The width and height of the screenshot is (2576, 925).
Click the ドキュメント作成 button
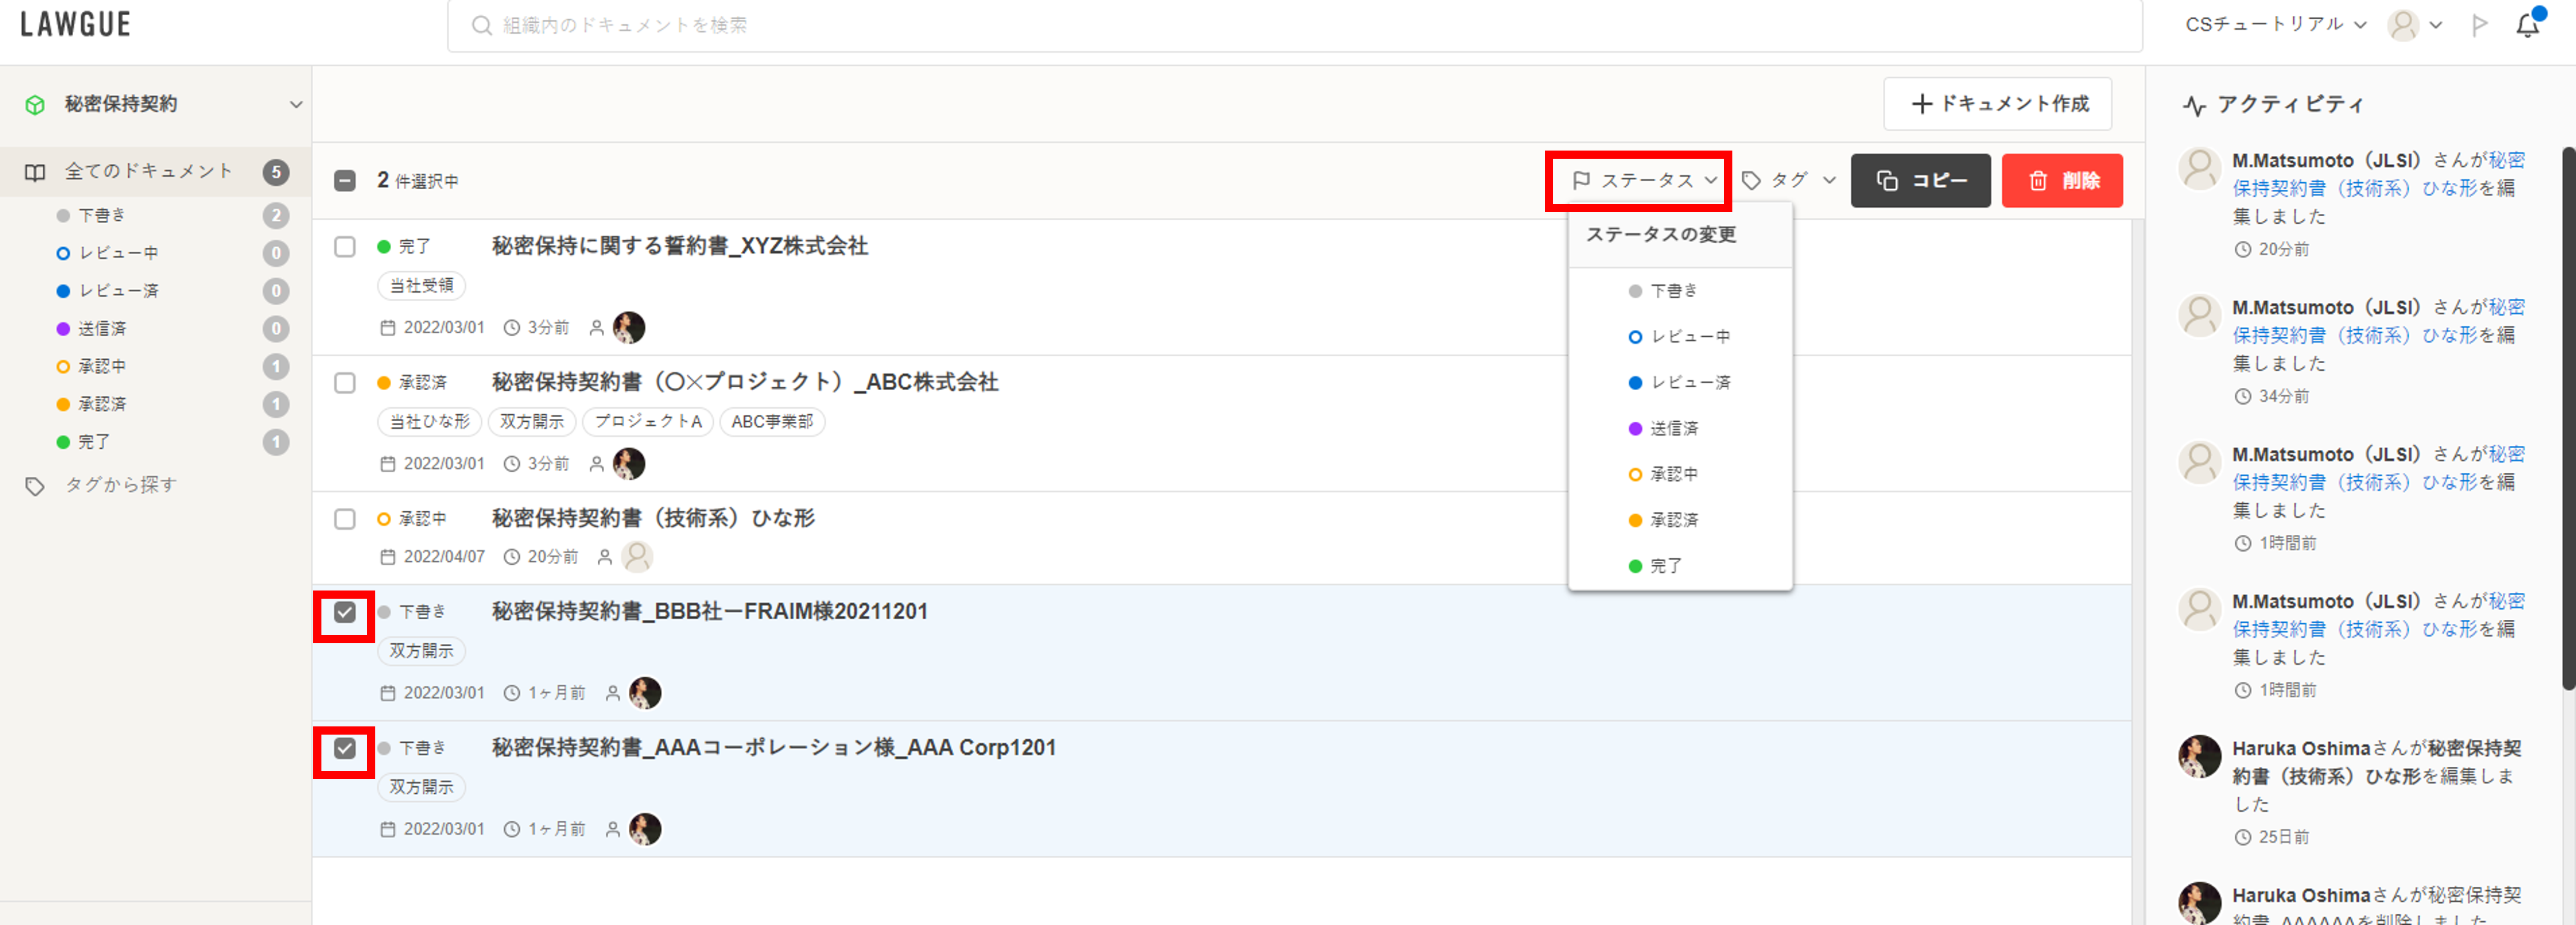point(1997,104)
